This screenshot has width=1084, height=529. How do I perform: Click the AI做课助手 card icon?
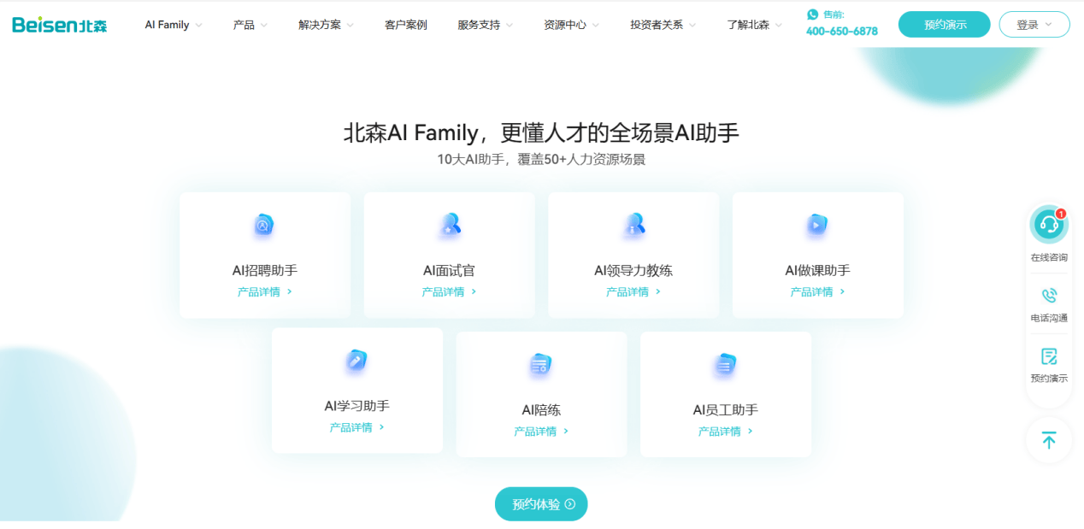[x=817, y=226]
